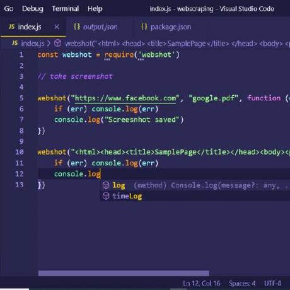This screenshot has width=290, height=290.
Task: Click the horizontal editor scrollbar
Action: click(x=124, y=273)
